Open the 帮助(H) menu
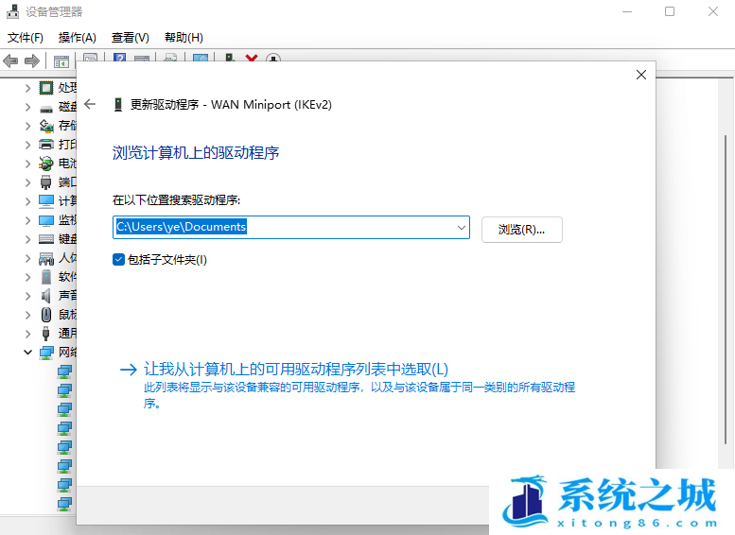735x535 pixels. tap(184, 38)
